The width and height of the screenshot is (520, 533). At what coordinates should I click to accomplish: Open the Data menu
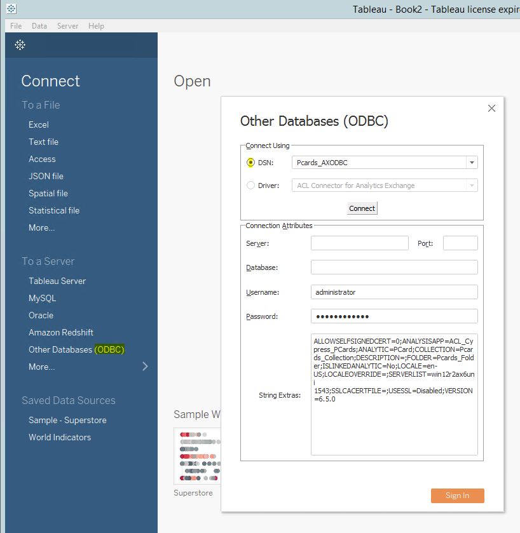pyautogui.click(x=39, y=25)
